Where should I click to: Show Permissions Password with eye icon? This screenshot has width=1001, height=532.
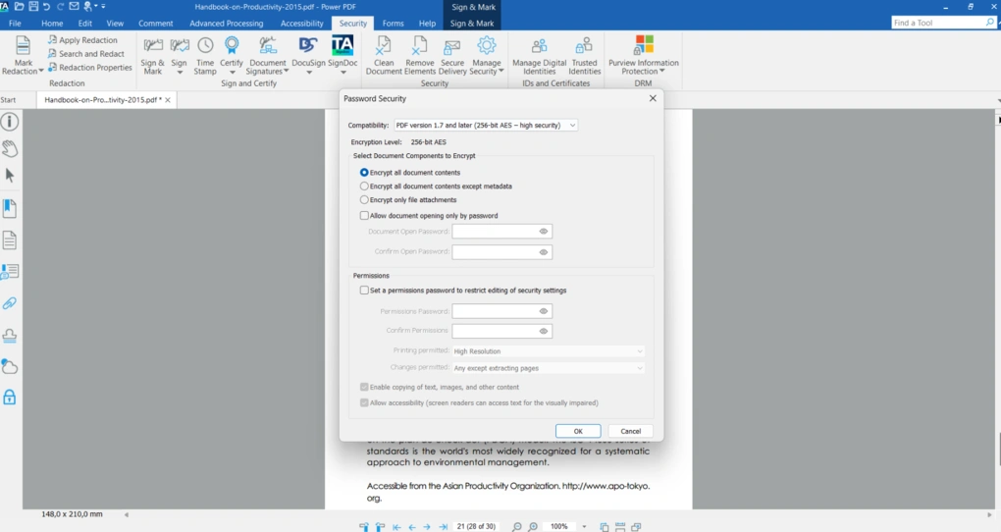[x=544, y=311]
